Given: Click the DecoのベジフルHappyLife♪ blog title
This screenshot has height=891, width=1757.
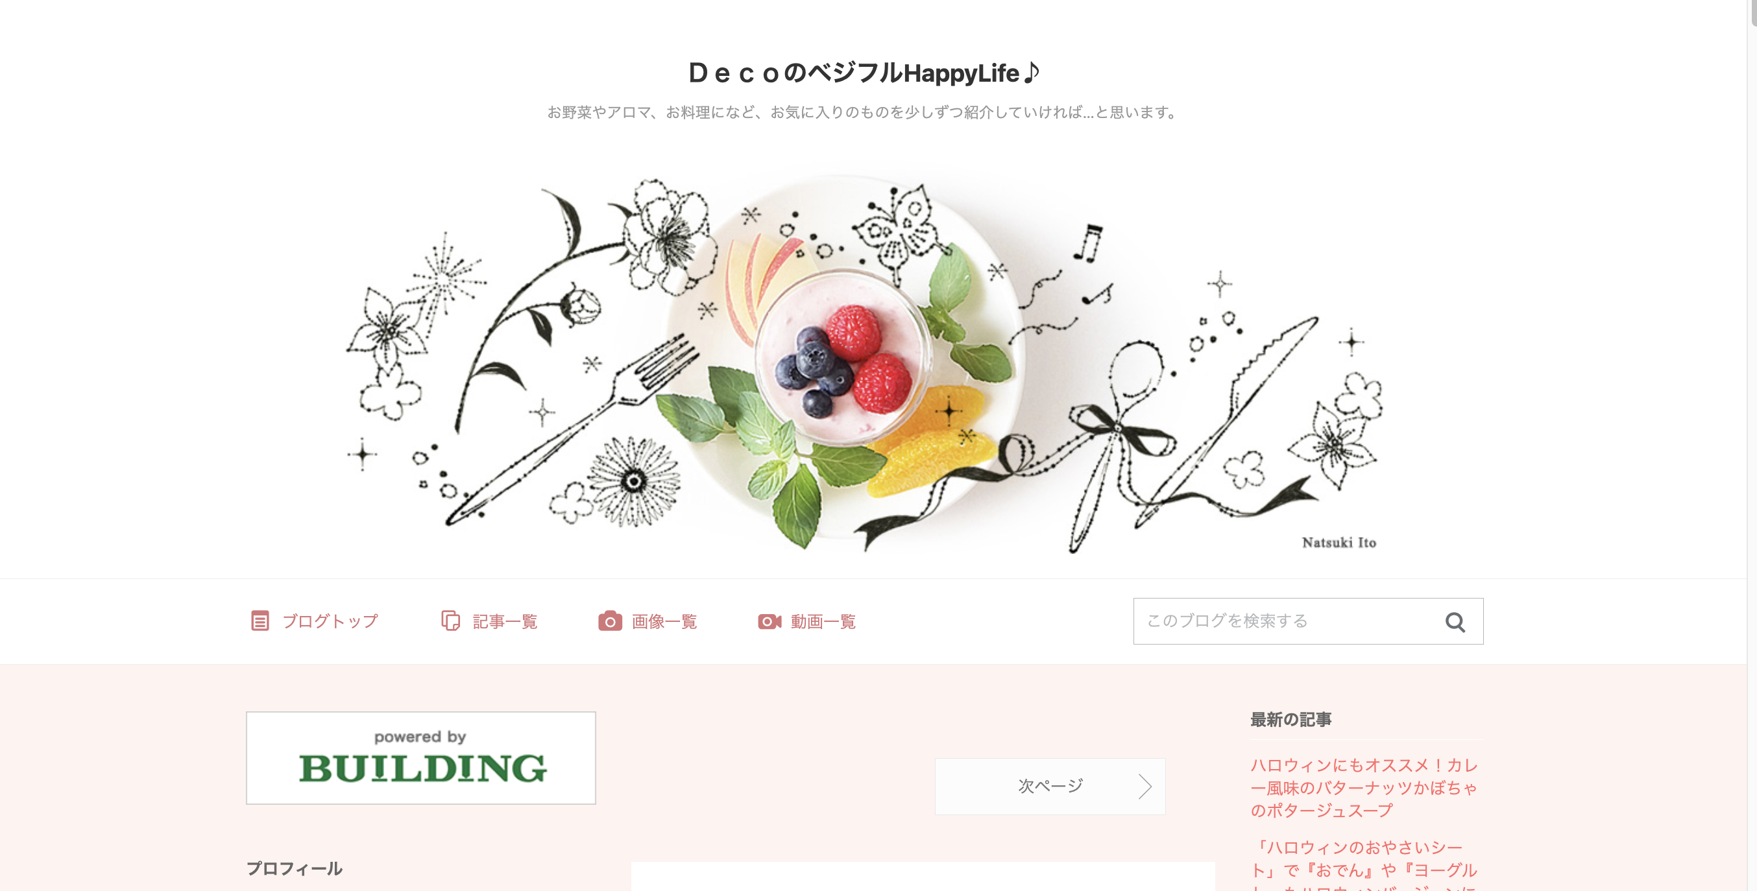Looking at the screenshot, I should point(864,72).
